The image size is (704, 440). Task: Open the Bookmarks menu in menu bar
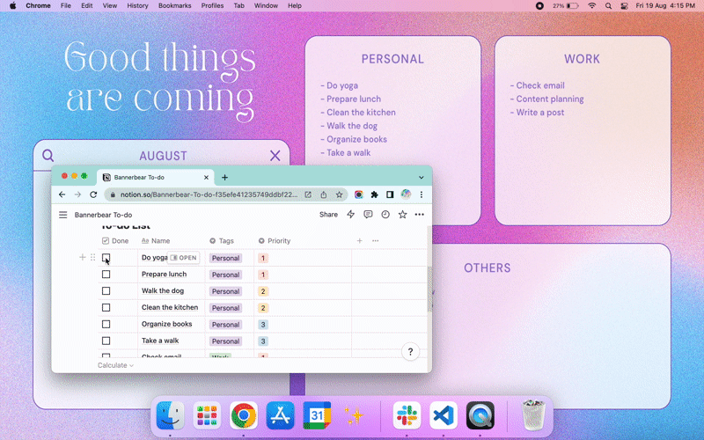(174, 6)
